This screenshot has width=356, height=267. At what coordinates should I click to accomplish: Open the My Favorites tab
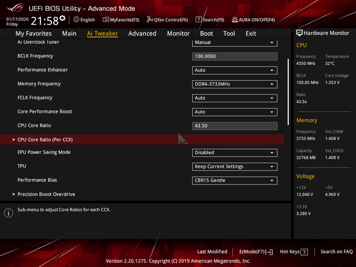pyautogui.click(x=34, y=34)
